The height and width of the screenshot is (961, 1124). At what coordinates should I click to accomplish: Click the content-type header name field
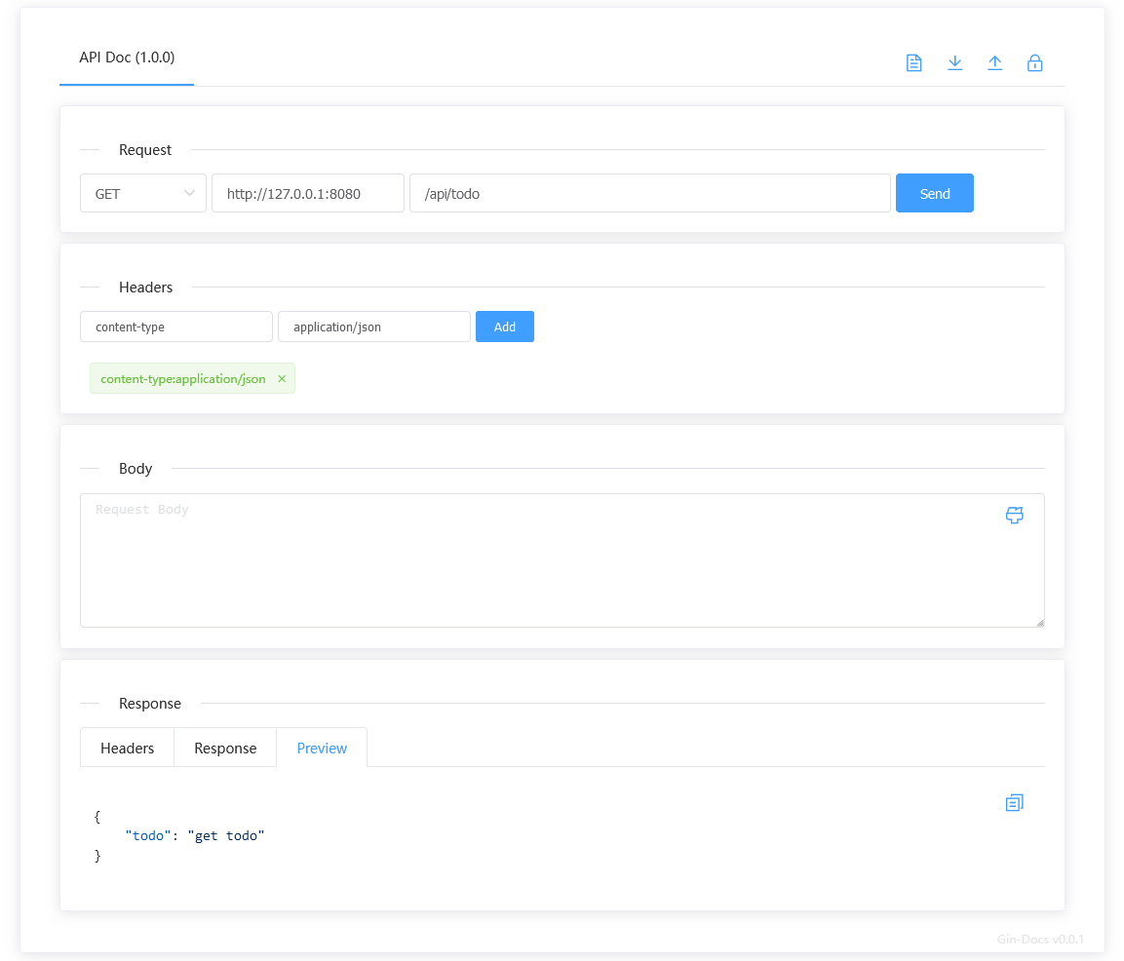[x=176, y=327]
